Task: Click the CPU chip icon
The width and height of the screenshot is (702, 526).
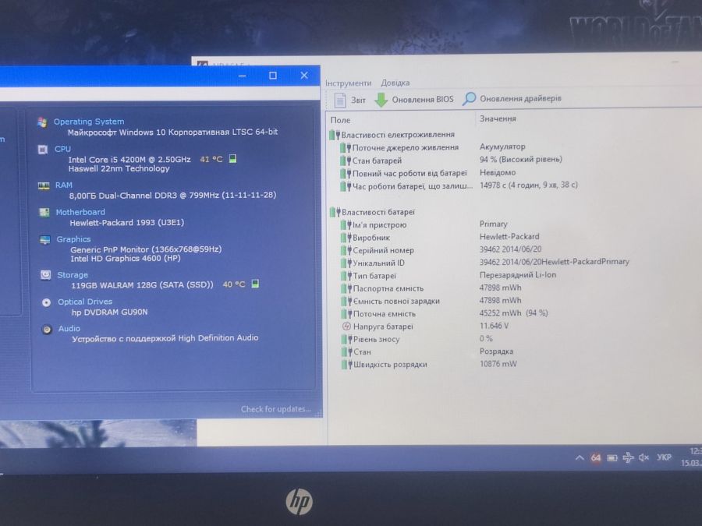Action: (43, 150)
